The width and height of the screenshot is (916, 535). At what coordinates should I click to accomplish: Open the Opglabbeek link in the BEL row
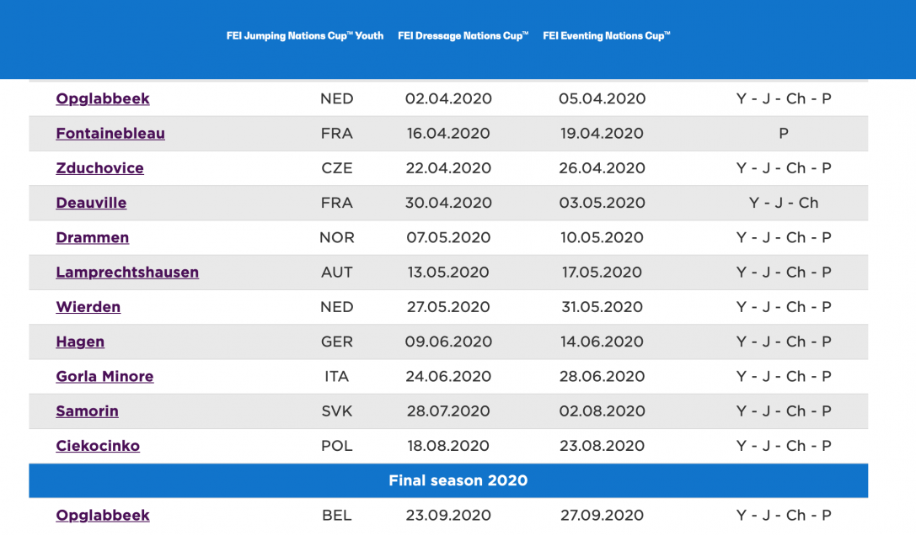click(x=103, y=515)
